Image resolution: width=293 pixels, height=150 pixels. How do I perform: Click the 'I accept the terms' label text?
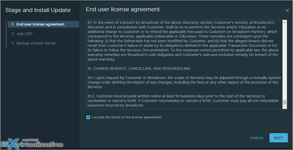tap(127, 117)
